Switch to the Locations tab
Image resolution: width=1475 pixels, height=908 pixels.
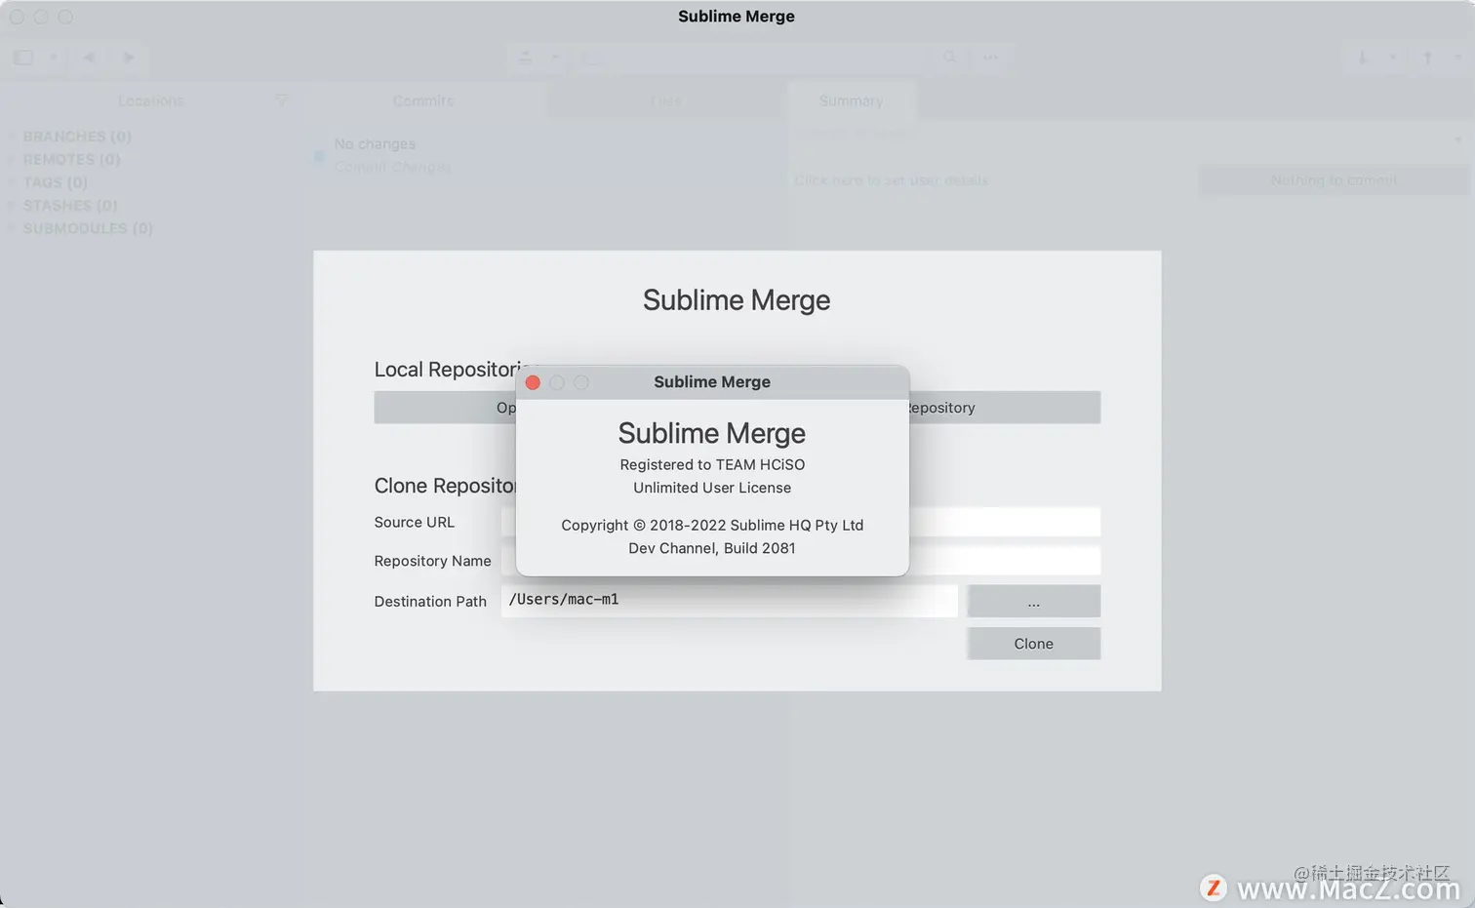[x=150, y=100]
